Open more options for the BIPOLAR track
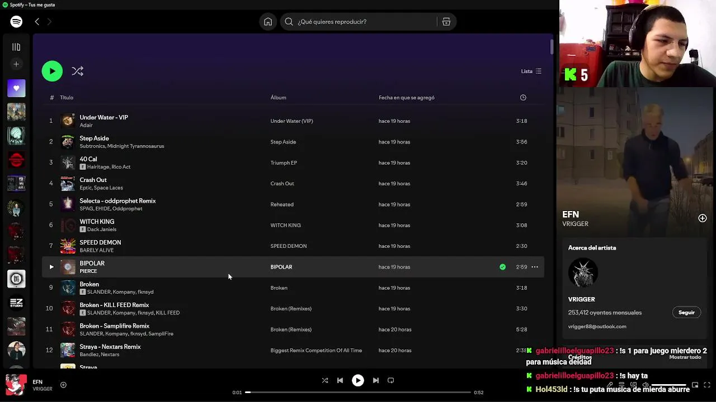716x402 pixels. click(x=535, y=267)
